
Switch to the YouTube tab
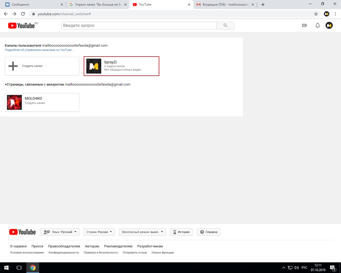[161, 5]
